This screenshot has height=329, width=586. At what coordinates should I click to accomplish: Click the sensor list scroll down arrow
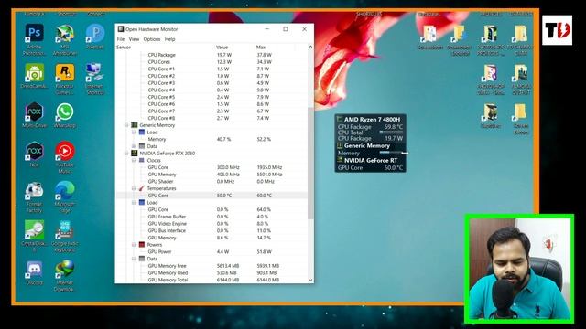(x=310, y=280)
